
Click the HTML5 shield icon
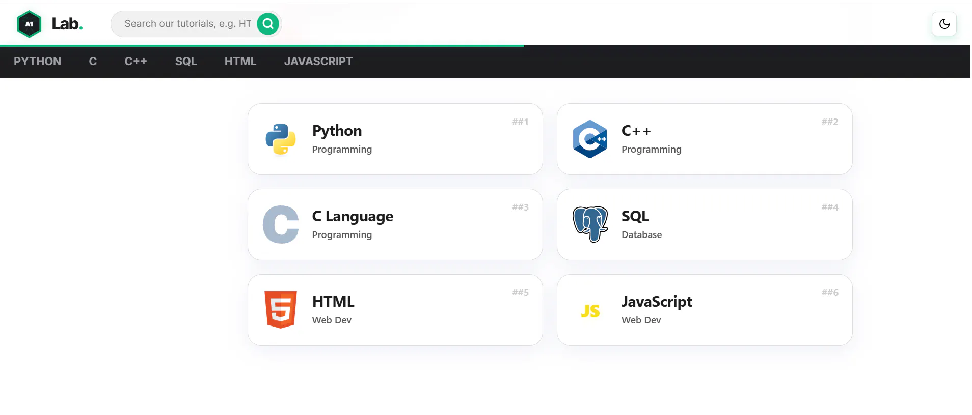281,310
